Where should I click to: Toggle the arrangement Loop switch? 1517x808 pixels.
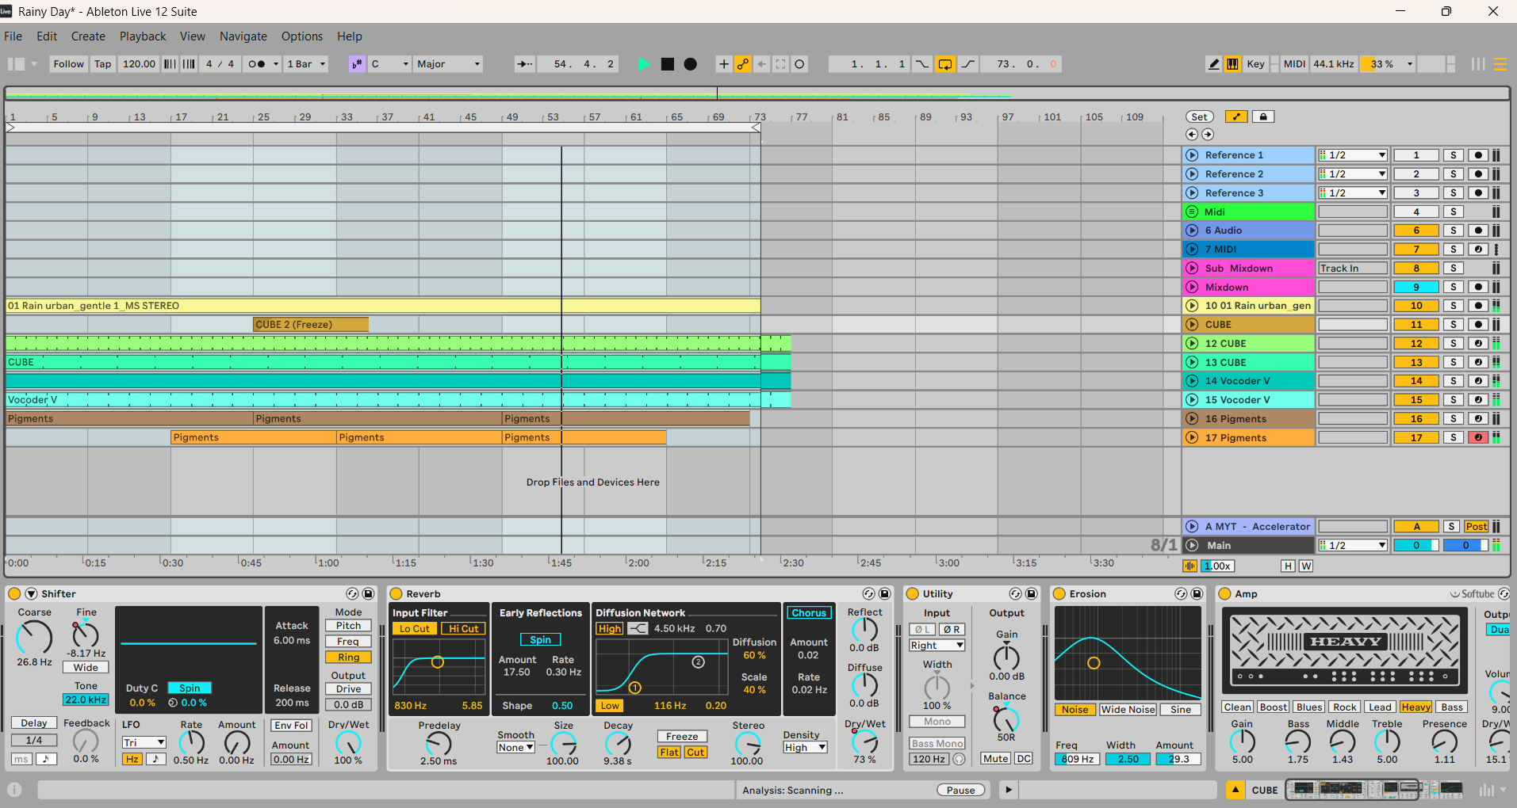pyautogui.click(x=945, y=64)
